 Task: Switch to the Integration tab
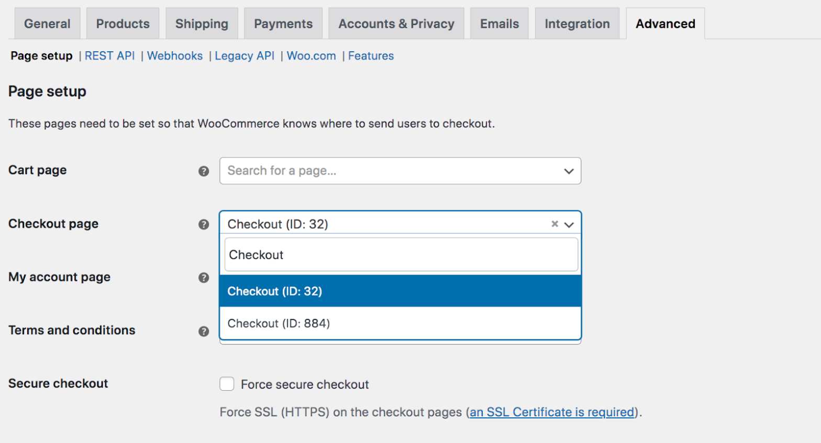576,23
